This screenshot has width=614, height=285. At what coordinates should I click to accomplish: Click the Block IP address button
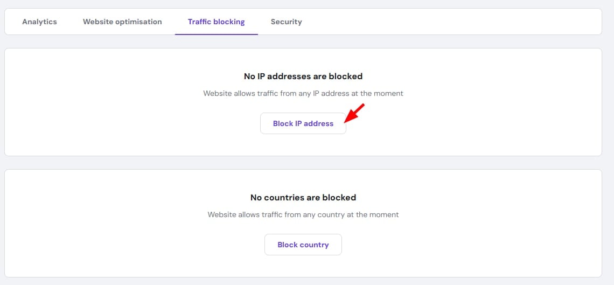click(x=303, y=123)
